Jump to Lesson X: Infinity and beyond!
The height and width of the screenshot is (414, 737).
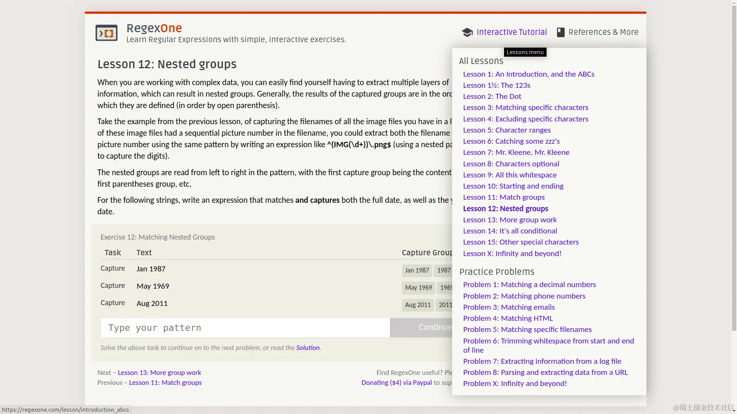click(512, 253)
